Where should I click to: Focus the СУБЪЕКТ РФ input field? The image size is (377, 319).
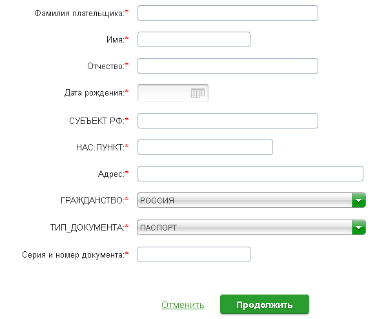[228, 121]
